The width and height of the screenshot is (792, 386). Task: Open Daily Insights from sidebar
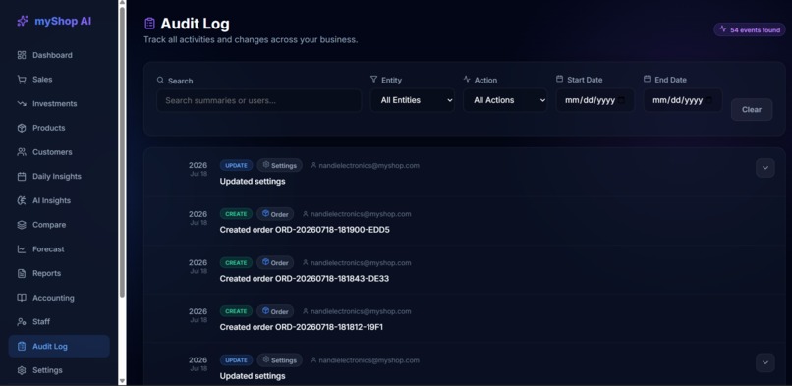coord(59,176)
